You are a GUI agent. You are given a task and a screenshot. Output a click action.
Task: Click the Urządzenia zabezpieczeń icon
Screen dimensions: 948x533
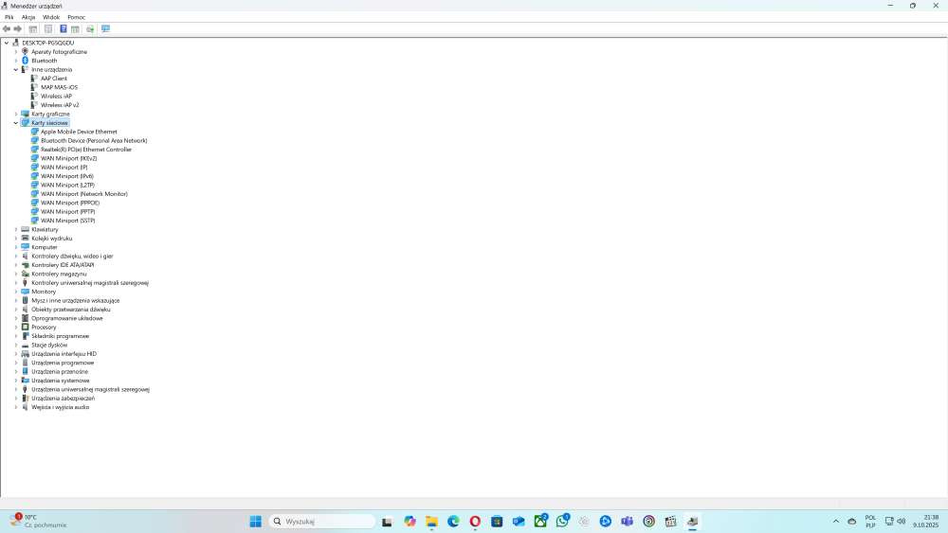[x=25, y=399]
